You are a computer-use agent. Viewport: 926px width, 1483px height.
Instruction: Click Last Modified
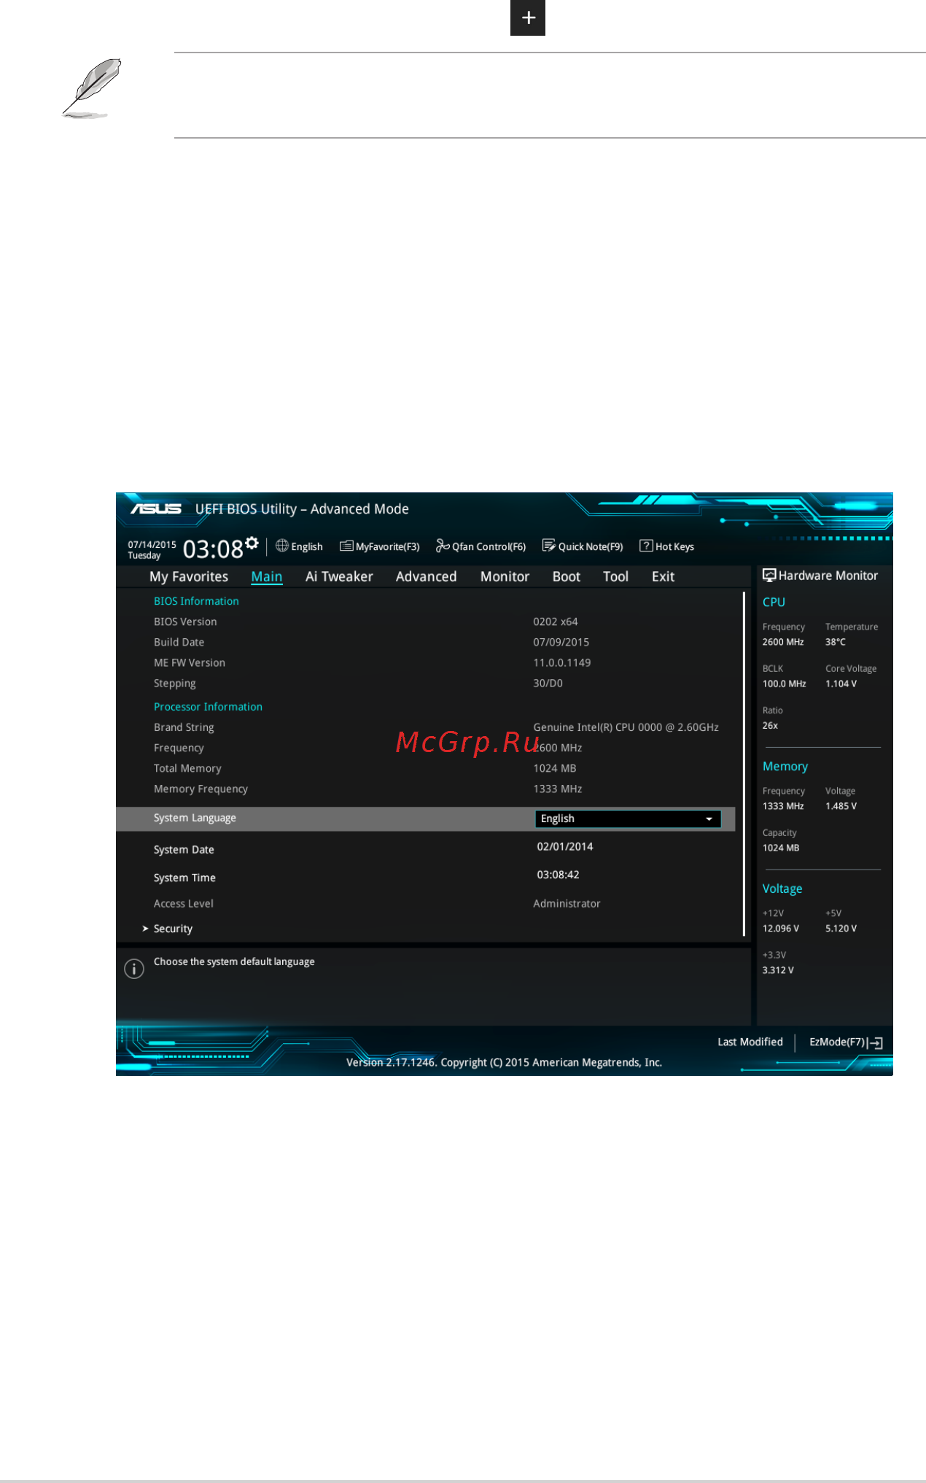click(750, 1042)
